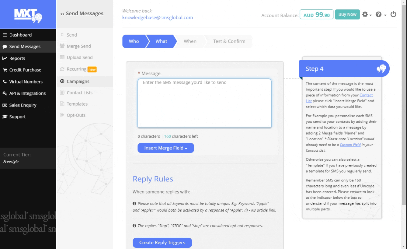Open the help question mark menu

pyautogui.click(x=380, y=15)
